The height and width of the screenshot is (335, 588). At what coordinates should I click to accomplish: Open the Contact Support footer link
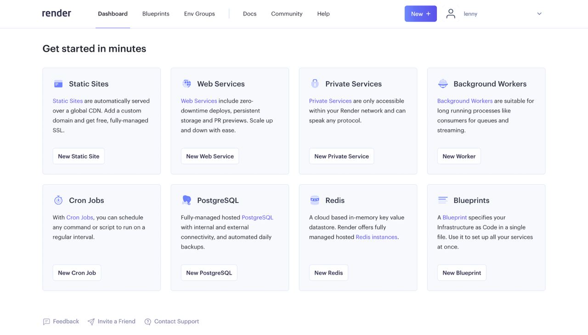176,321
